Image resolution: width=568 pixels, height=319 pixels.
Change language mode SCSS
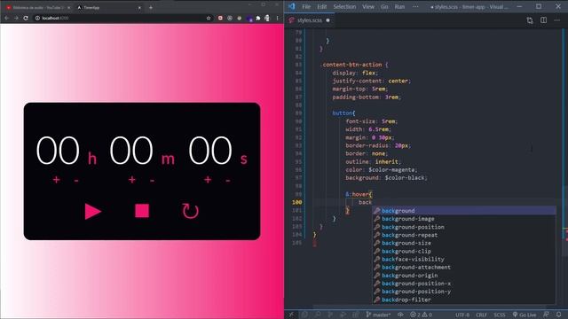tap(500, 315)
